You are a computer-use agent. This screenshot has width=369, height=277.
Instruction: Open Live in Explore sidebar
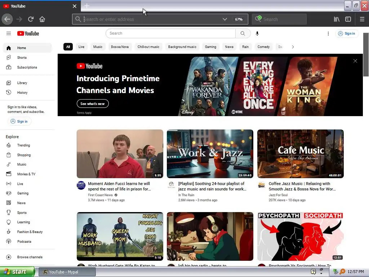coord(27,184)
